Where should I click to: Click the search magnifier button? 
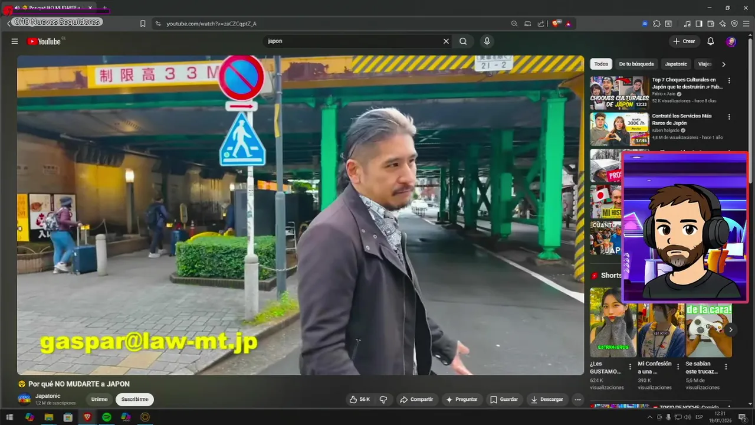coord(463,41)
